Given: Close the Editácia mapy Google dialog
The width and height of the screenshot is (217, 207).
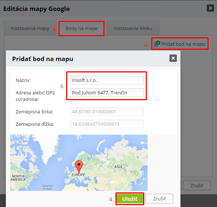Looking at the screenshot, I should 210,8.
